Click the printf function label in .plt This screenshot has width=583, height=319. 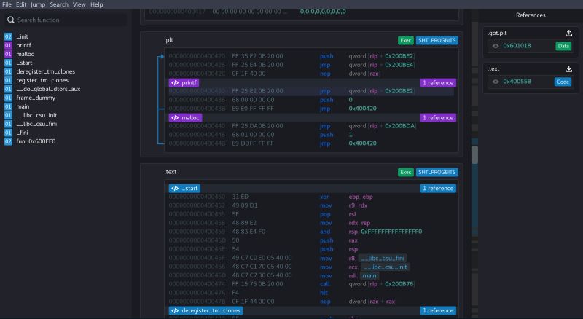184,82
